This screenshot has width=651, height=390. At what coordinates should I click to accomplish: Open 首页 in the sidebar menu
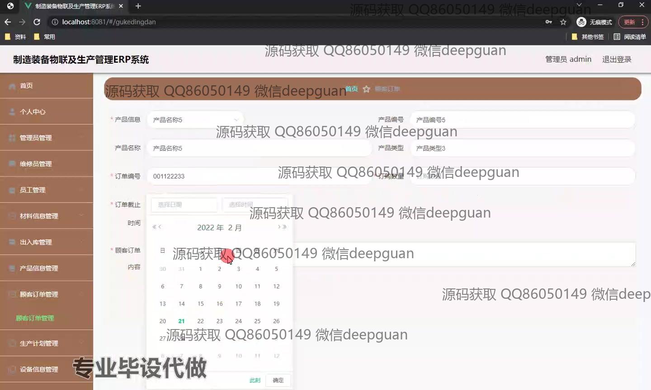click(x=47, y=85)
